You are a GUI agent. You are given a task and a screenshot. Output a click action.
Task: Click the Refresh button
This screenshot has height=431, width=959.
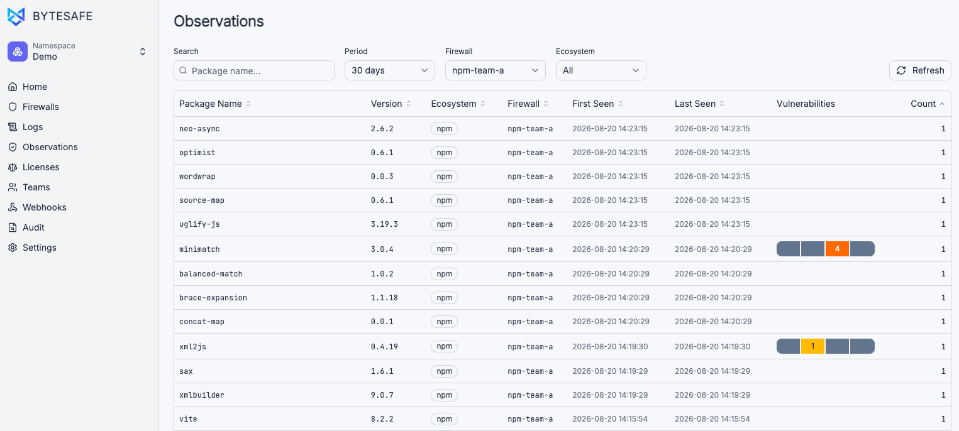coord(920,70)
